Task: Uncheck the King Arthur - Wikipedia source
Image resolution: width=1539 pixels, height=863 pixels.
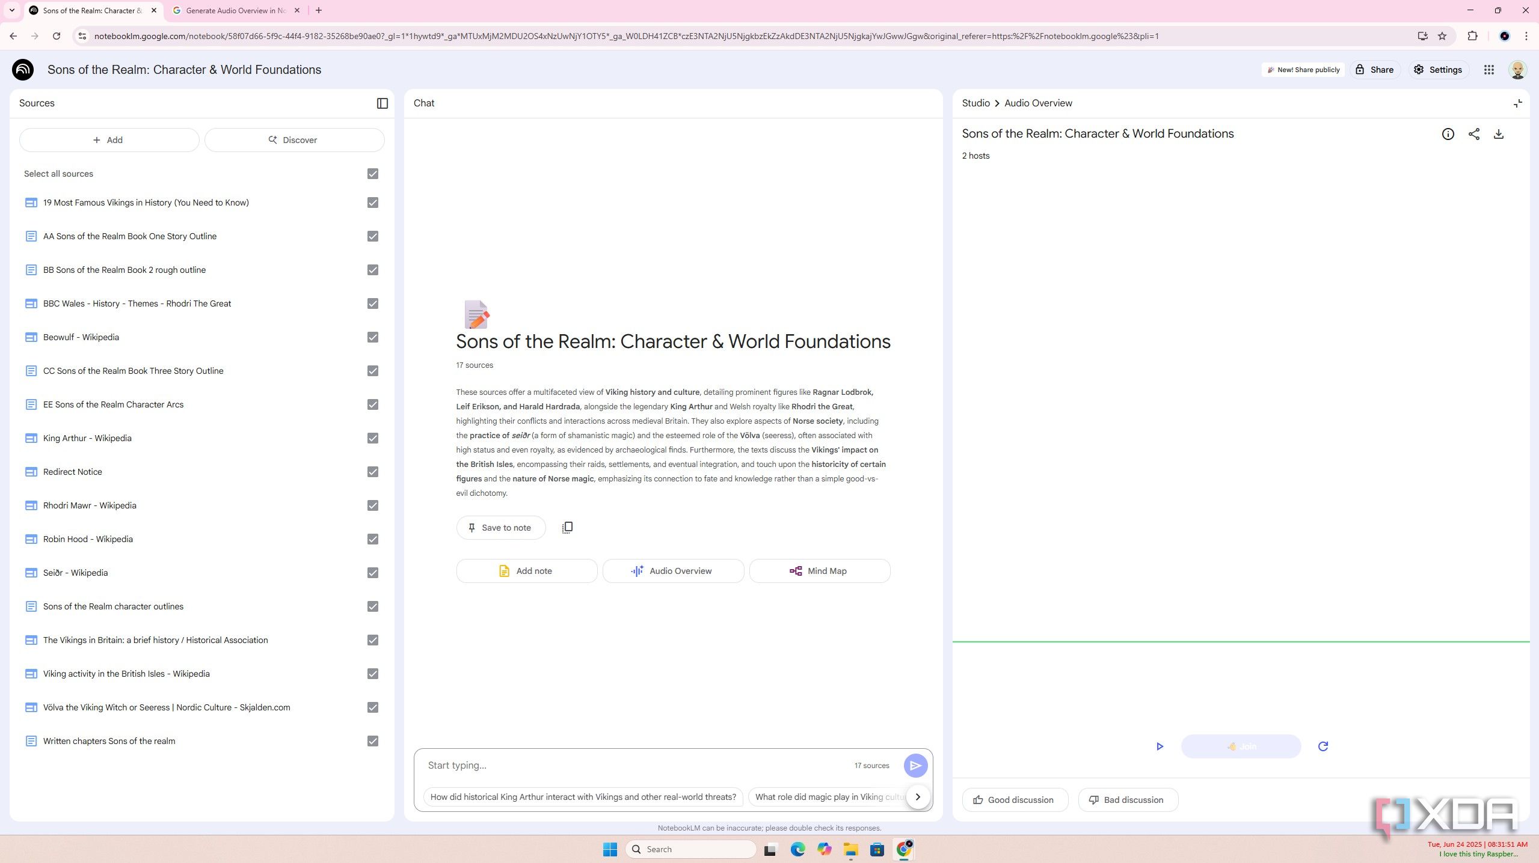Action: coord(373,438)
